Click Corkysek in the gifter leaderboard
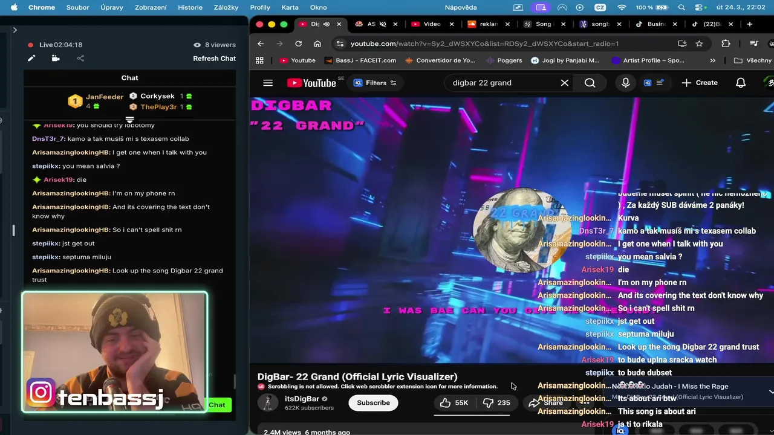 pyautogui.click(x=160, y=96)
